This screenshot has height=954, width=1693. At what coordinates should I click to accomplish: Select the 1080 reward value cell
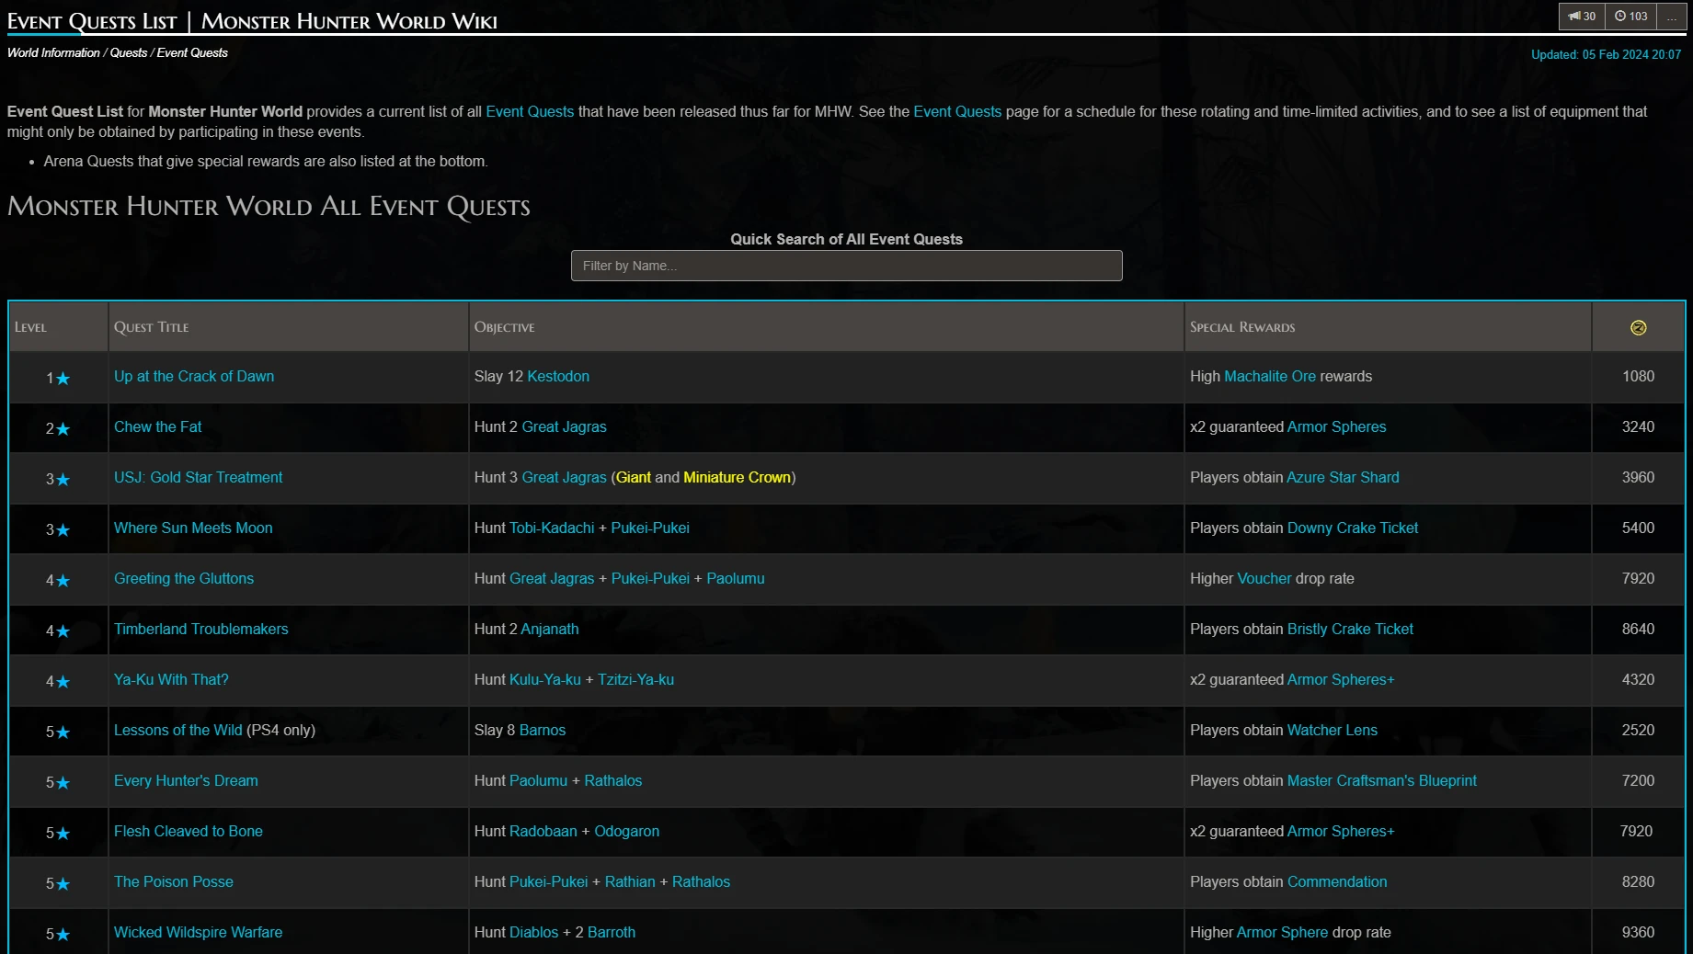point(1638,376)
